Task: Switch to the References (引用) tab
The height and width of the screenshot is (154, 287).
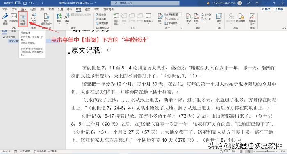Action: coord(60,9)
